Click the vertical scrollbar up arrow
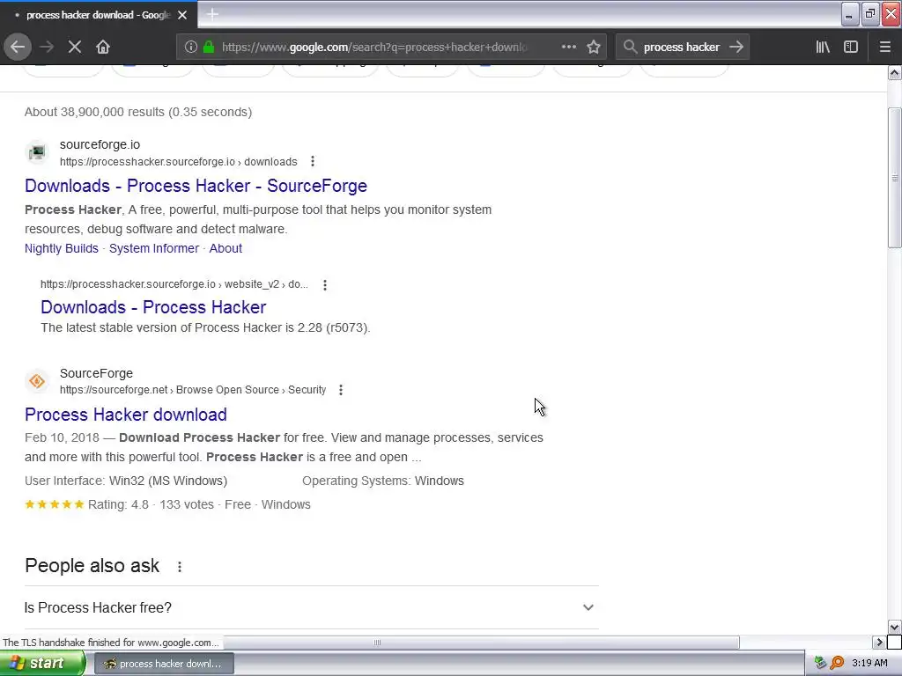Screen dimensions: 902x676 (x=894, y=72)
